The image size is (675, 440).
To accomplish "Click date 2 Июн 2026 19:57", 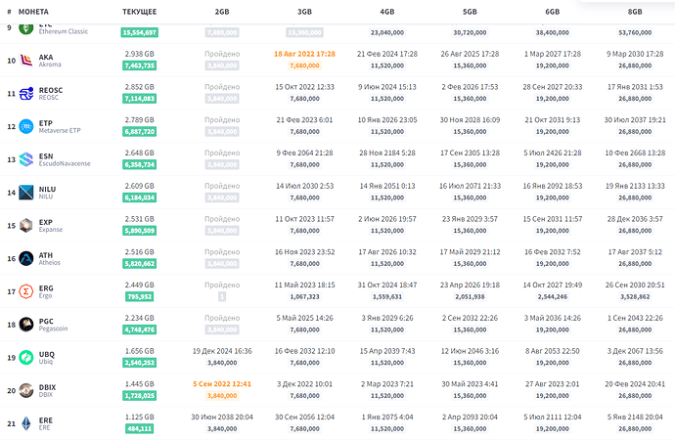I will 387,219.
